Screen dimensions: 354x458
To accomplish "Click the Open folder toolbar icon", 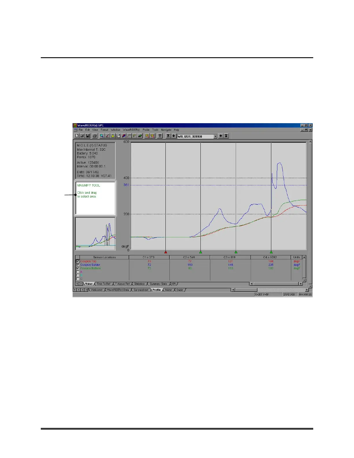I will (x=82, y=136).
